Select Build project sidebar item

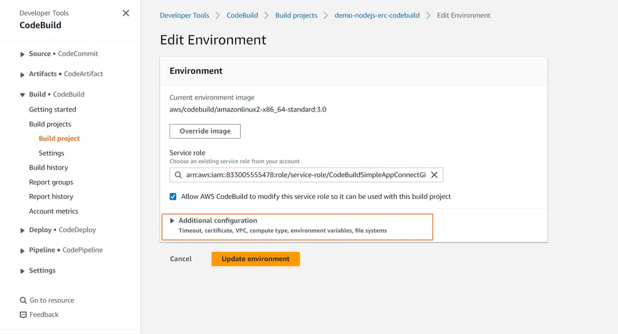(x=59, y=139)
